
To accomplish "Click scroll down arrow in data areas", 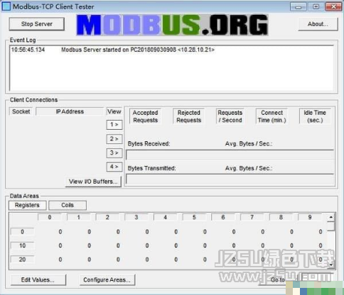I will [x=331, y=265].
